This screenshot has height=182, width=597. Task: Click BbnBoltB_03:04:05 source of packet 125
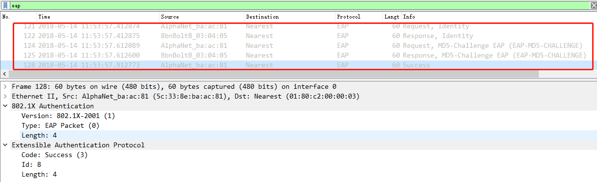click(194, 56)
